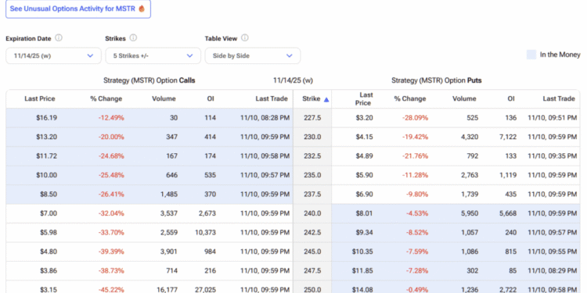Click the call last price $13.20
The width and height of the screenshot is (587, 293).
(x=46, y=137)
